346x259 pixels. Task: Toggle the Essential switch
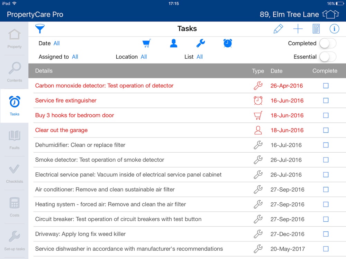328,57
